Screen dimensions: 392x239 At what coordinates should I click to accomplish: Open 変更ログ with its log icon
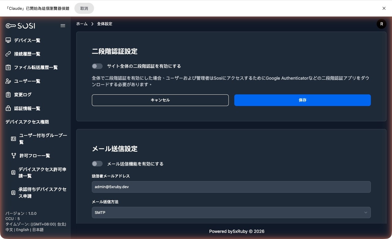[x=8, y=95]
